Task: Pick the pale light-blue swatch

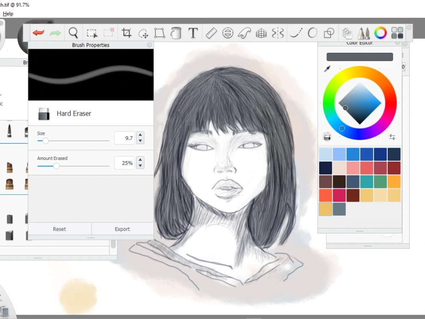Action: (326, 154)
